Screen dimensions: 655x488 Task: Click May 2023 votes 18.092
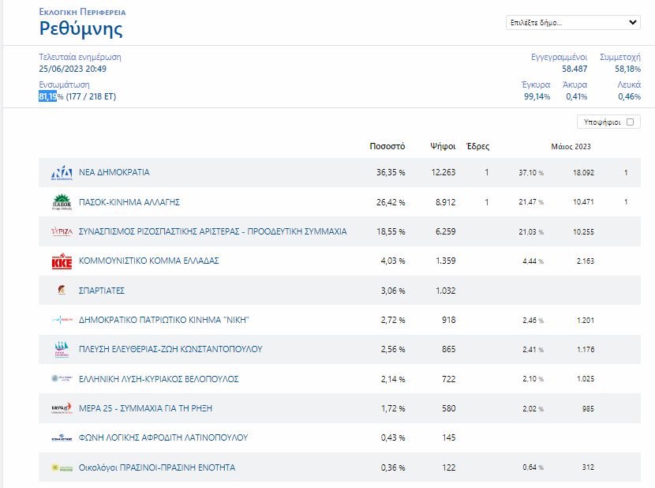(583, 173)
